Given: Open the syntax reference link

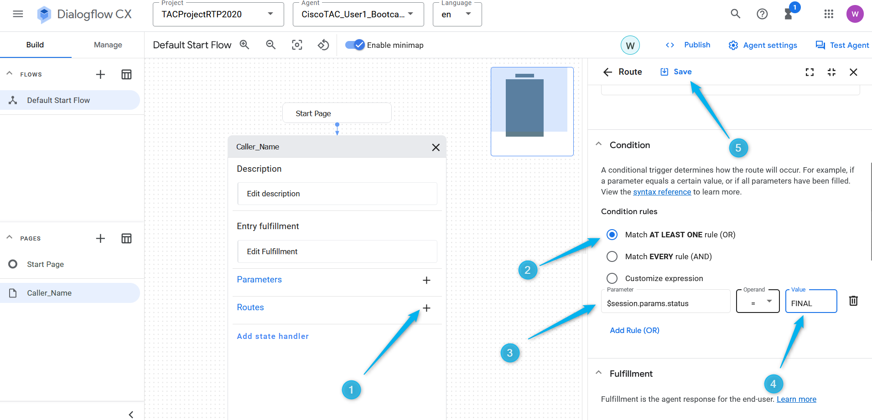Looking at the screenshot, I should (x=662, y=192).
